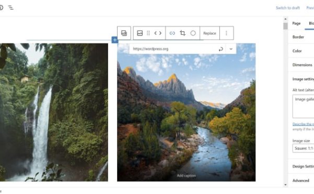Click the editor scrollbar down arrow
This screenshot has height=194, width=314.
285,185
